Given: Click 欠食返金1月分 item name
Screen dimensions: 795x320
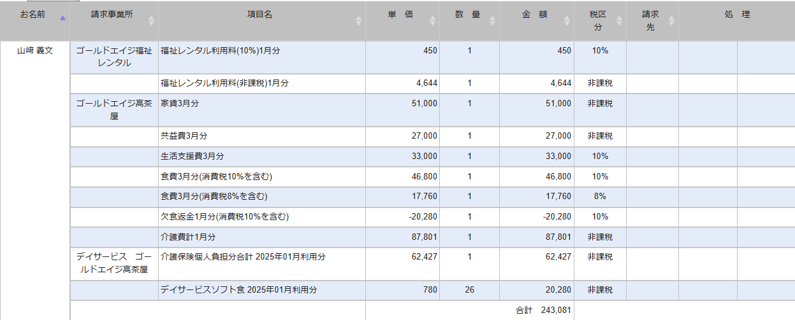Looking at the screenshot, I should [224, 217].
